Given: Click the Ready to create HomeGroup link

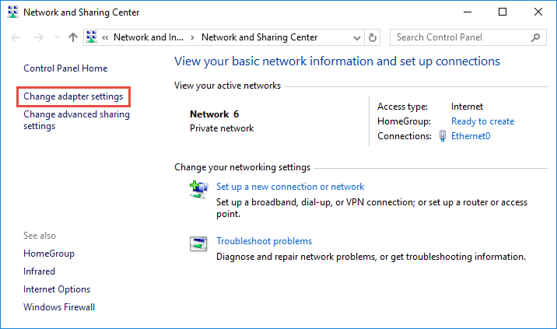Looking at the screenshot, I should click(482, 121).
